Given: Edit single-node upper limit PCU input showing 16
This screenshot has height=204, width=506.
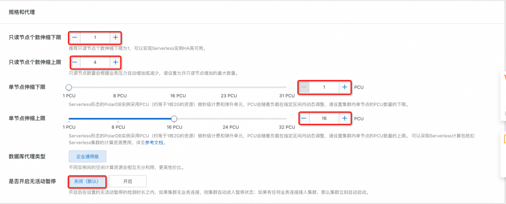Looking at the screenshot, I should point(324,119).
